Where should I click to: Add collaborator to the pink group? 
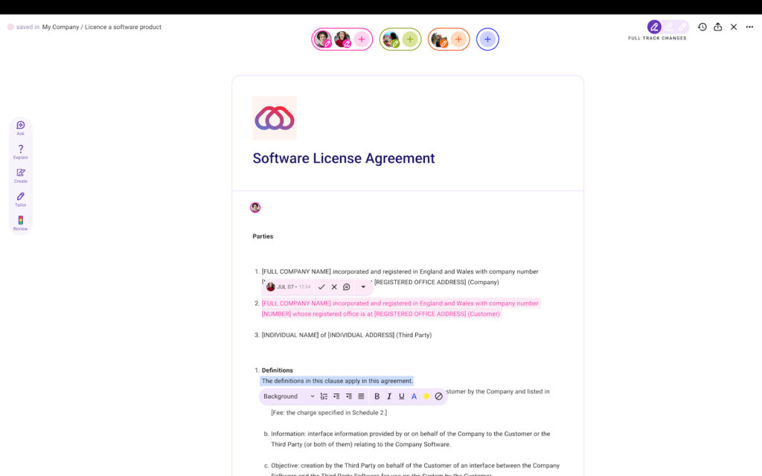[x=361, y=39]
